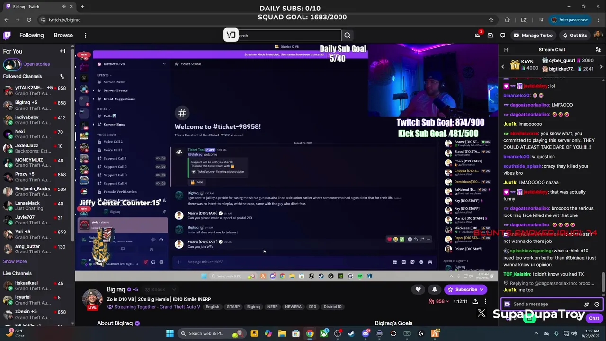The width and height of the screenshot is (606, 341).
Task: Open Discord from Windows taskbar
Action: pyautogui.click(x=365, y=333)
